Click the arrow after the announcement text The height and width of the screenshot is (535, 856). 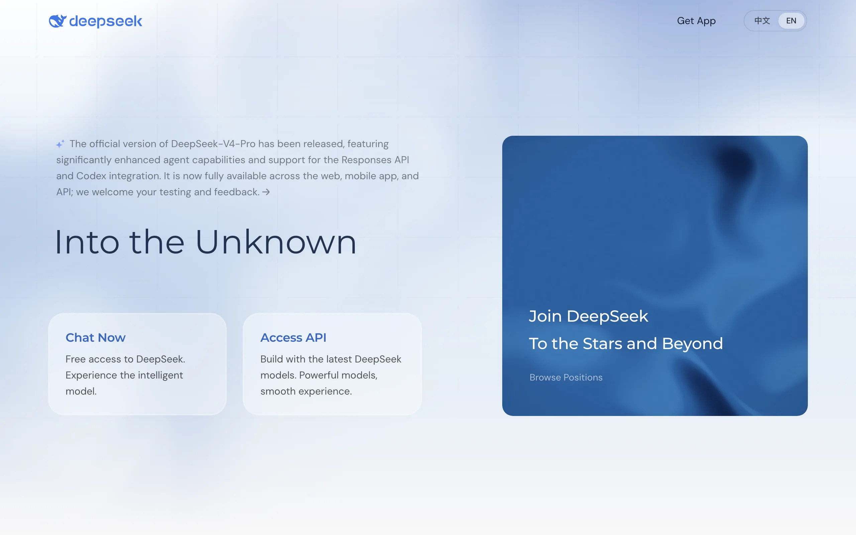click(x=266, y=192)
